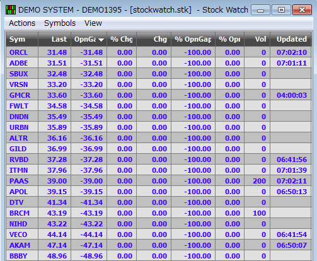This screenshot has width=317, height=261.
Task: Click the Stock Watch application icon in title bar
Action: (11, 10)
